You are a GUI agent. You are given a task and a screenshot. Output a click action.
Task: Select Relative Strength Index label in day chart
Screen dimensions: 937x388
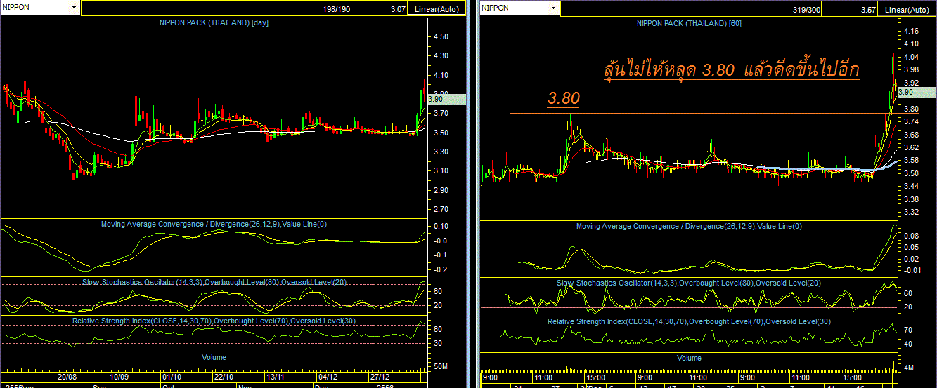[x=214, y=321]
